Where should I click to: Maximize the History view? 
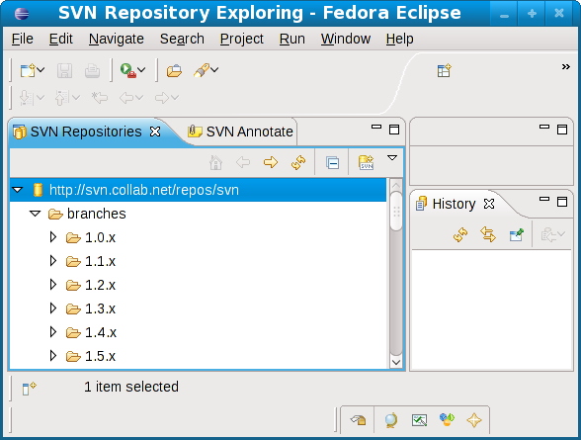(x=562, y=202)
